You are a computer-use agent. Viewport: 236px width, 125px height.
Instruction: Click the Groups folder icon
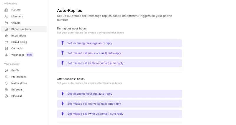6,23
